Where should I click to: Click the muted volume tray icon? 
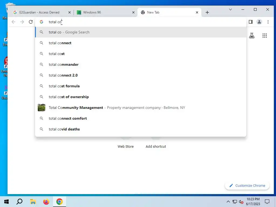(x=241, y=202)
